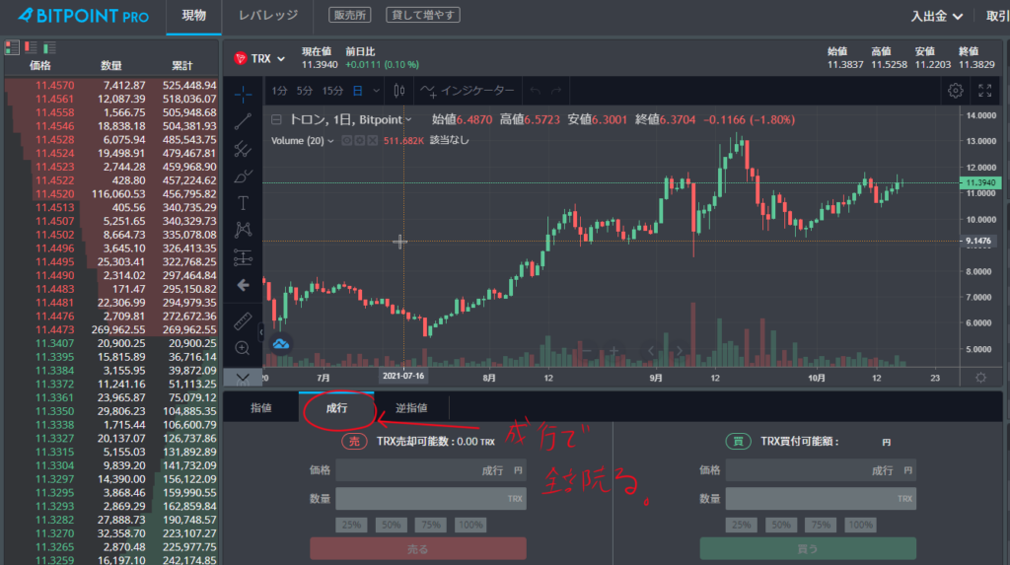The height and width of the screenshot is (565, 1010).
Task: Switch chart to 1分 interval
Action: tap(279, 91)
